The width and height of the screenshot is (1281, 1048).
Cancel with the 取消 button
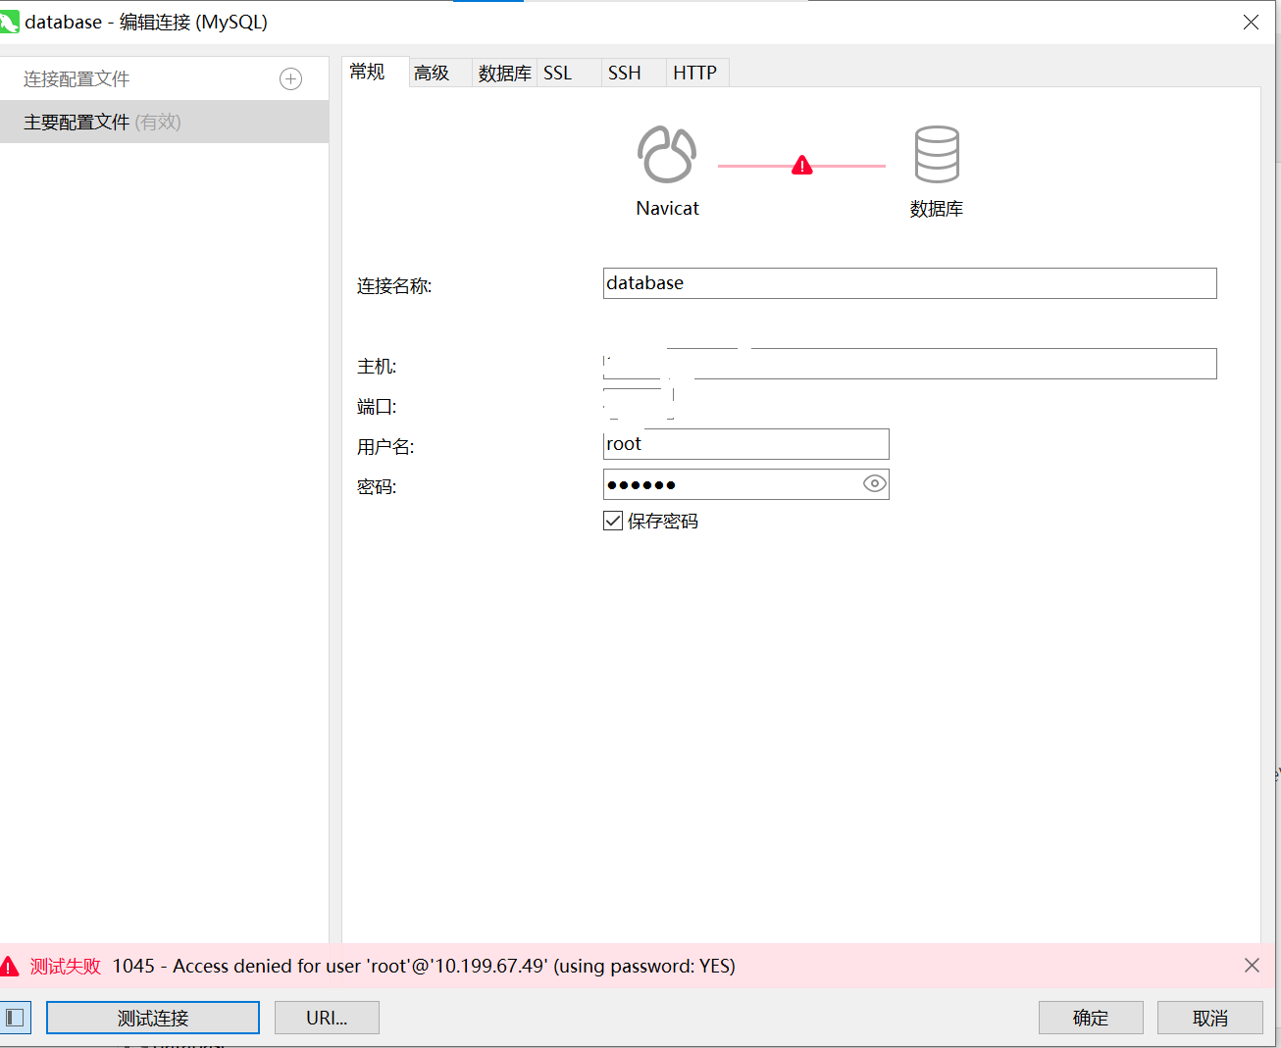click(1210, 1018)
